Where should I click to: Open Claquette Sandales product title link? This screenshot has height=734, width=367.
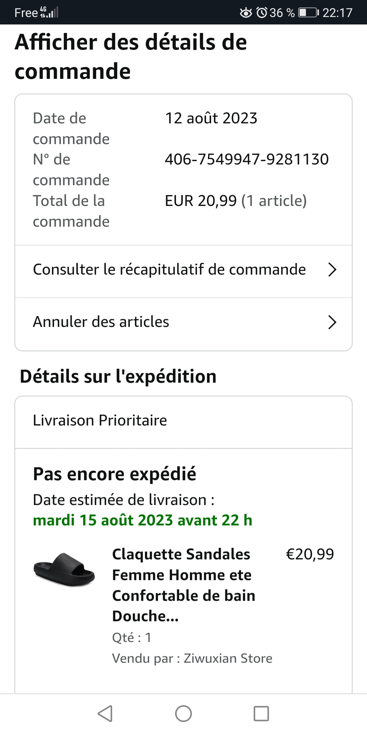click(183, 585)
